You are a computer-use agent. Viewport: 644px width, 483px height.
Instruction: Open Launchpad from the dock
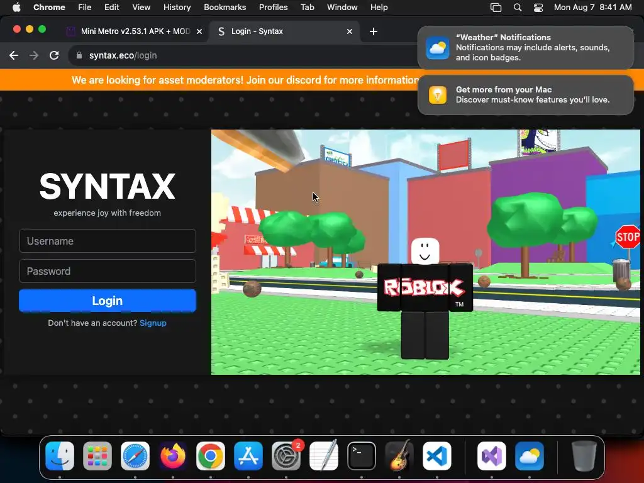click(97, 456)
